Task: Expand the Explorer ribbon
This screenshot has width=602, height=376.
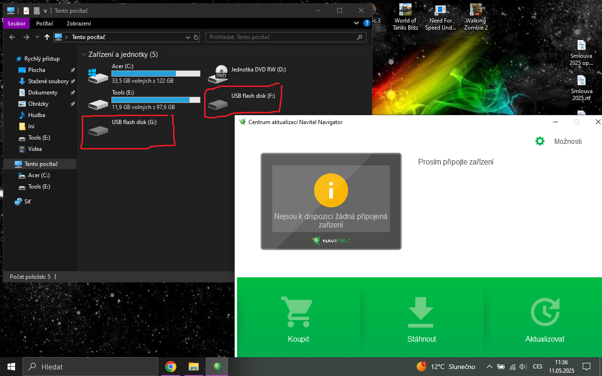Action: point(356,23)
